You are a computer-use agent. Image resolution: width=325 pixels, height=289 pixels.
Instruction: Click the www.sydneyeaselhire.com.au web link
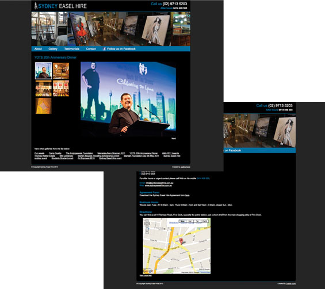[158, 185]
